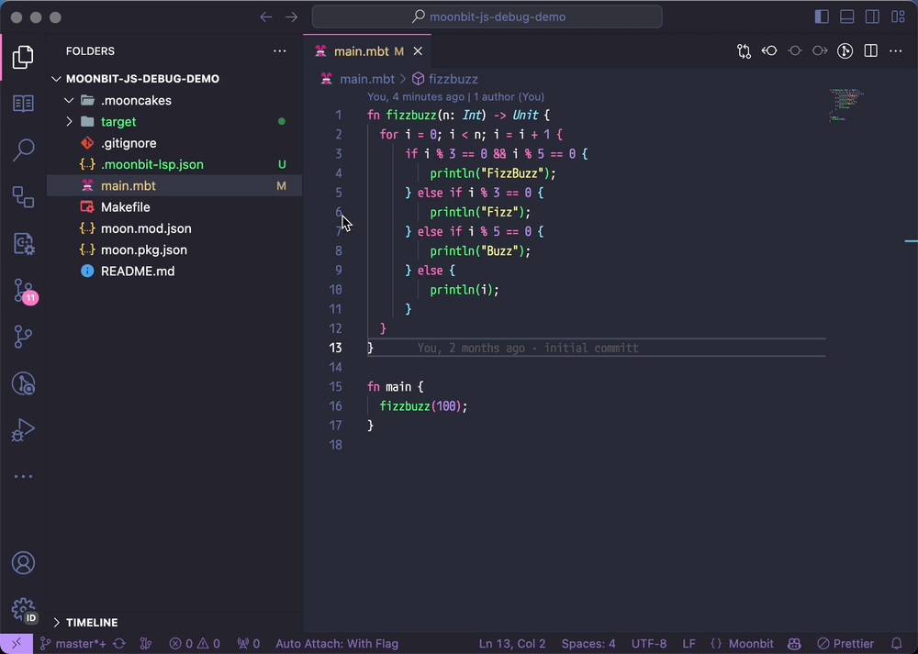Screen dimensions: 918x654
Task: Toggle the secondary side bar
Action: (x=872, y=17)
